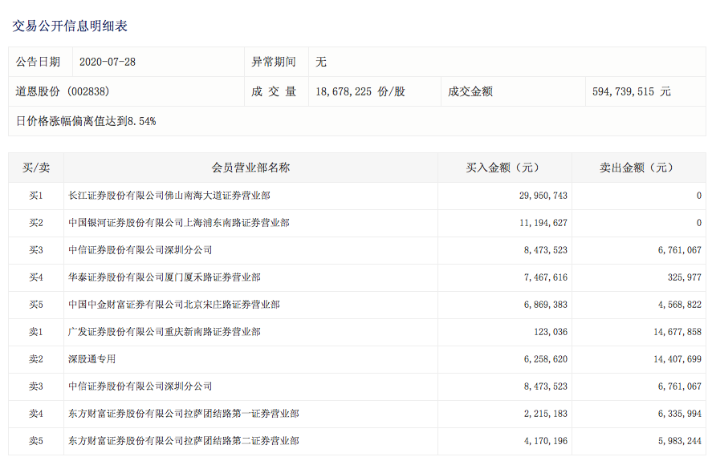Viewport: 708px width, 457px height.
Task: Select the 卖3 row label
Action: coord(36,386)
